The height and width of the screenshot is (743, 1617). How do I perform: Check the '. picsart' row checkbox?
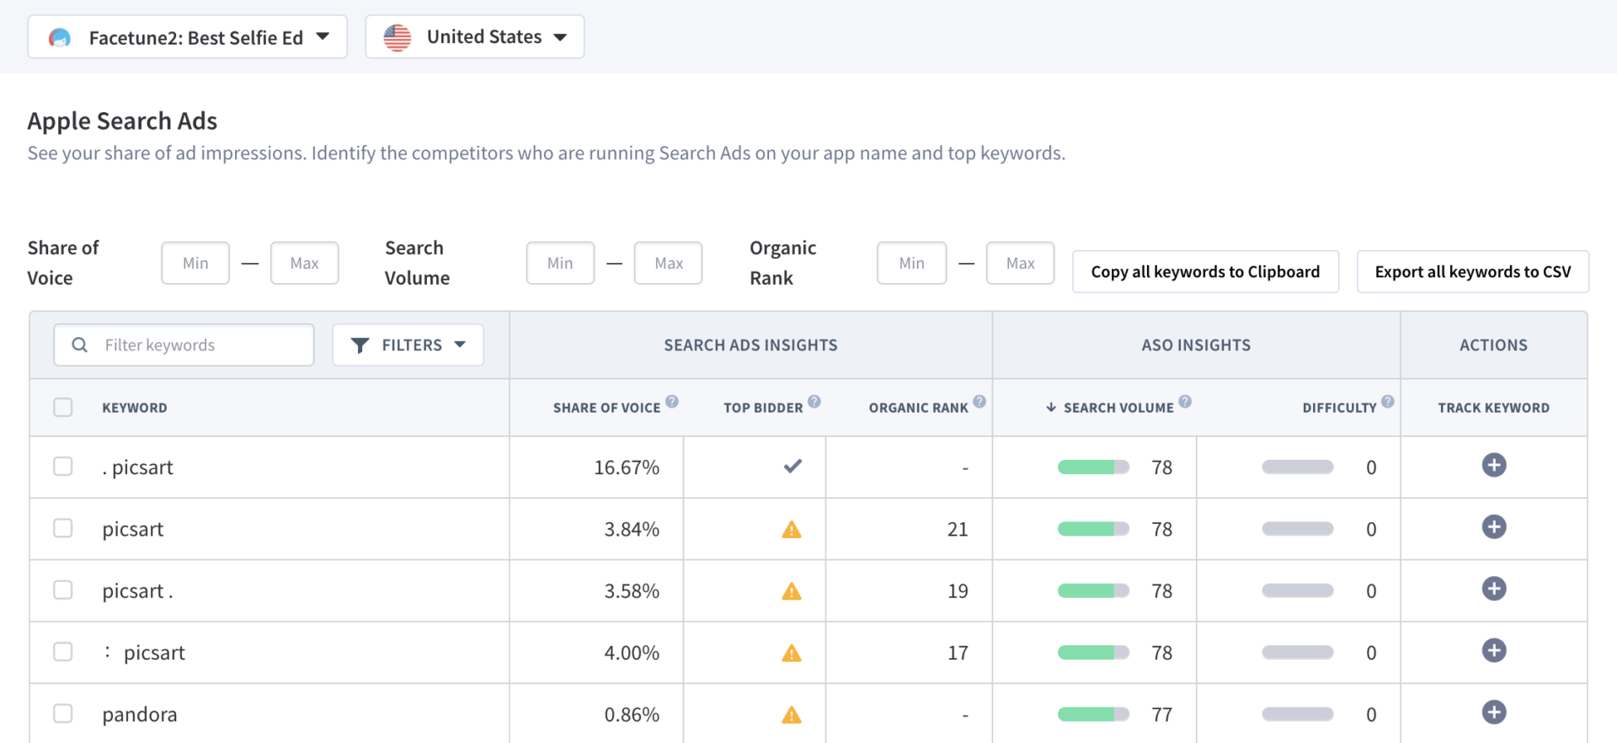63,466
